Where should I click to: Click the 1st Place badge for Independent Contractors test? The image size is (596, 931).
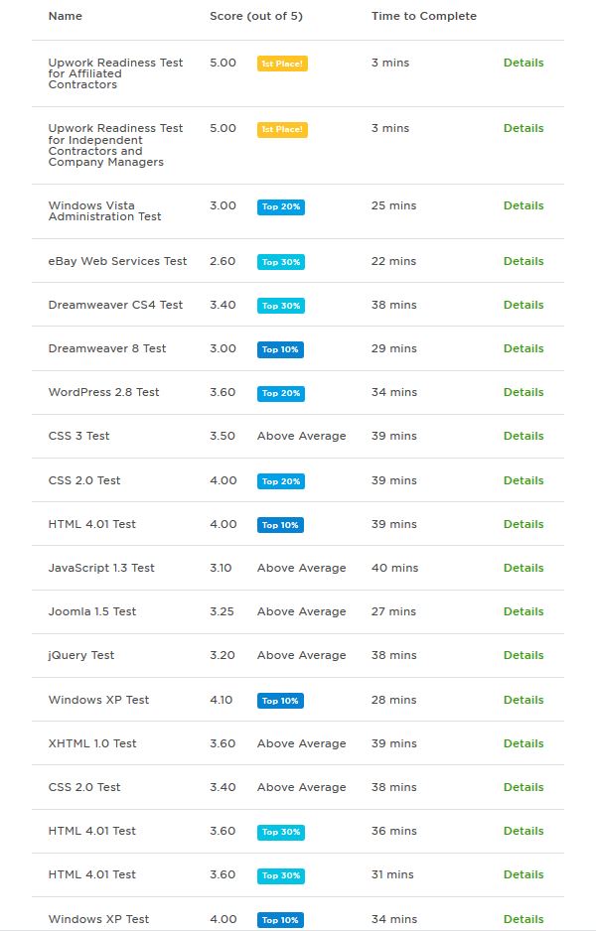[x=282, y=129]
